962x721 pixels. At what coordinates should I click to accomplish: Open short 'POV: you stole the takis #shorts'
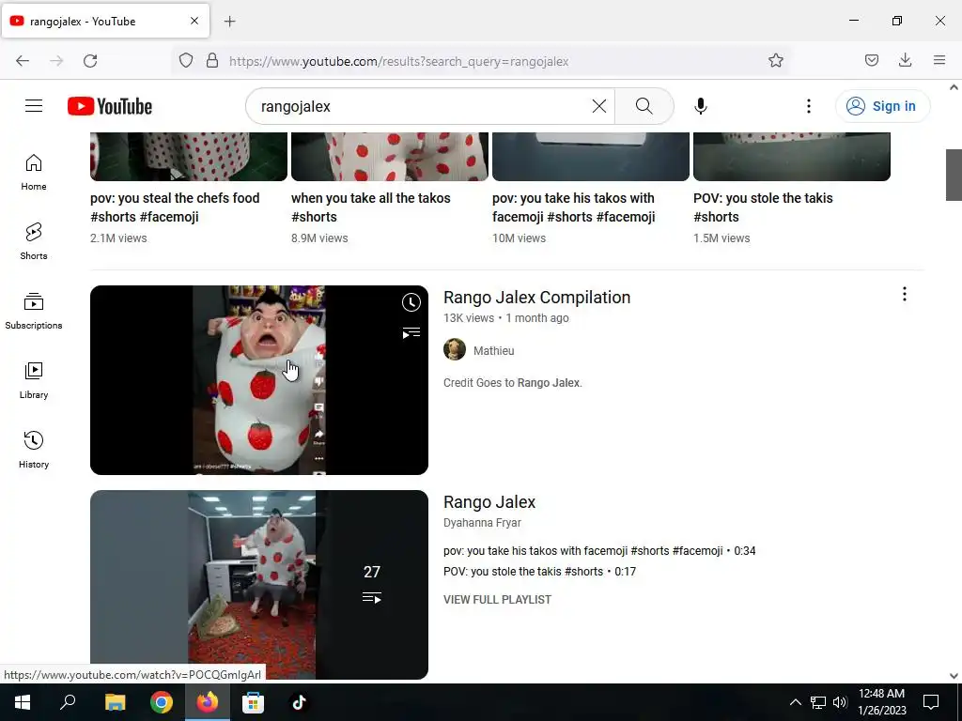(763, 207)
